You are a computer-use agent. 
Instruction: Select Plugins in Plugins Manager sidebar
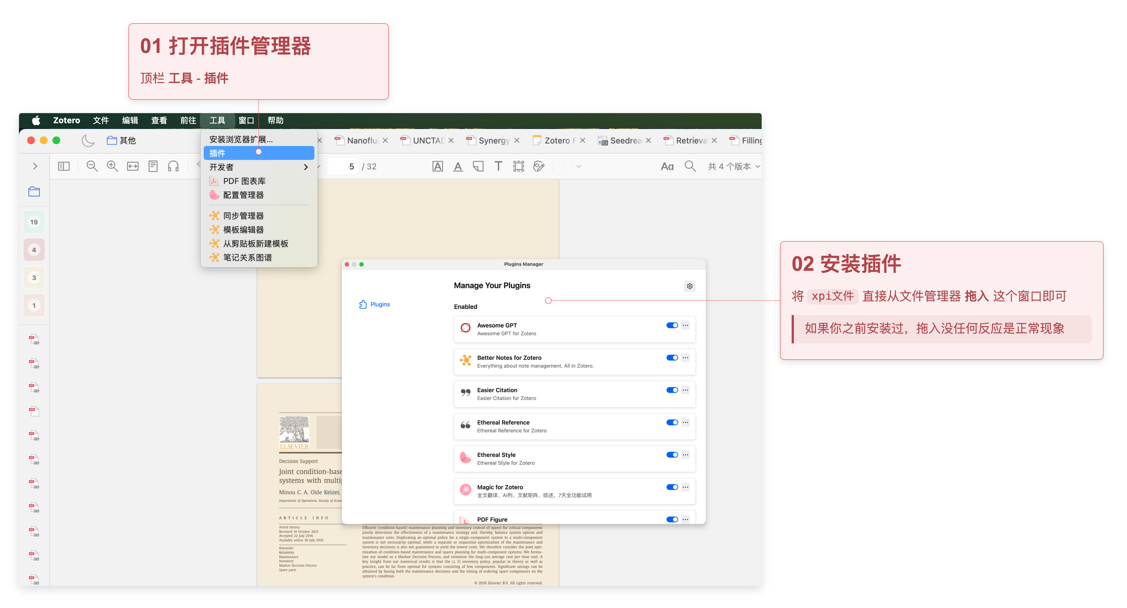pyautogui.click(x=375, y=304)
